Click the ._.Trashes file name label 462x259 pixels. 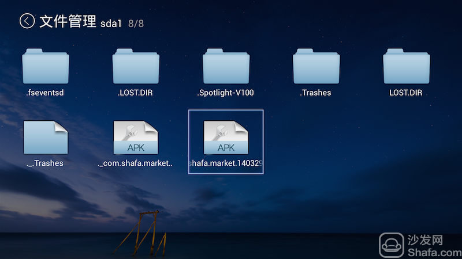44,163
